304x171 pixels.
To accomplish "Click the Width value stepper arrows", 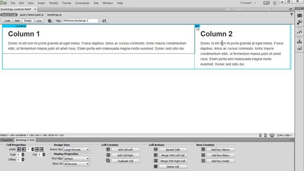I will [33, 149].
